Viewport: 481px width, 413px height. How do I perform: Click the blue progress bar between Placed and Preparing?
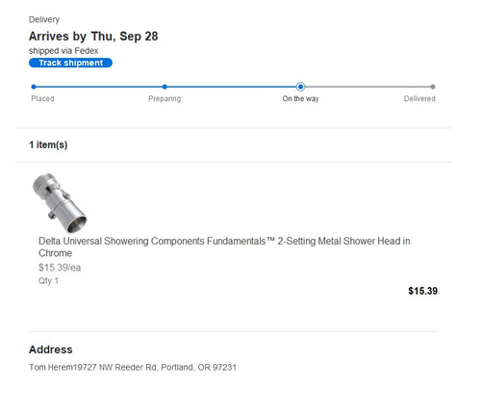99,87
